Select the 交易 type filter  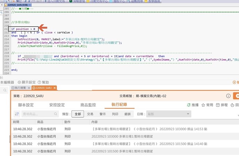(x=90, y=114)
